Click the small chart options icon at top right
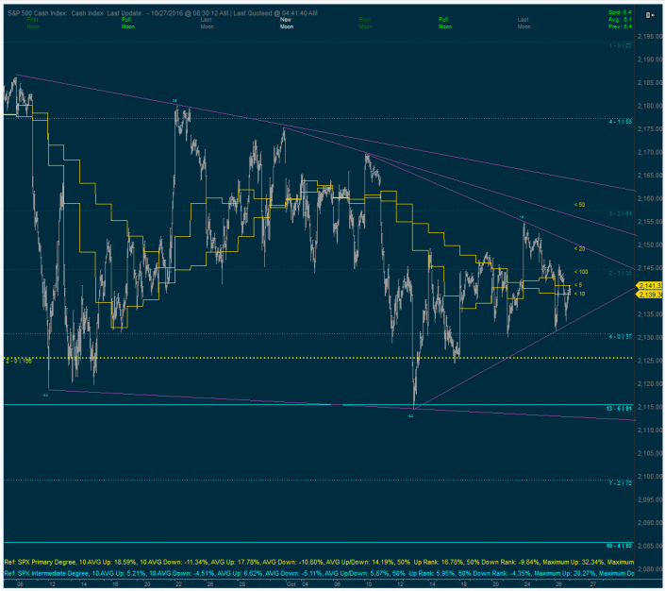This screenshot has width=665, height=591. tap(648, 15)
